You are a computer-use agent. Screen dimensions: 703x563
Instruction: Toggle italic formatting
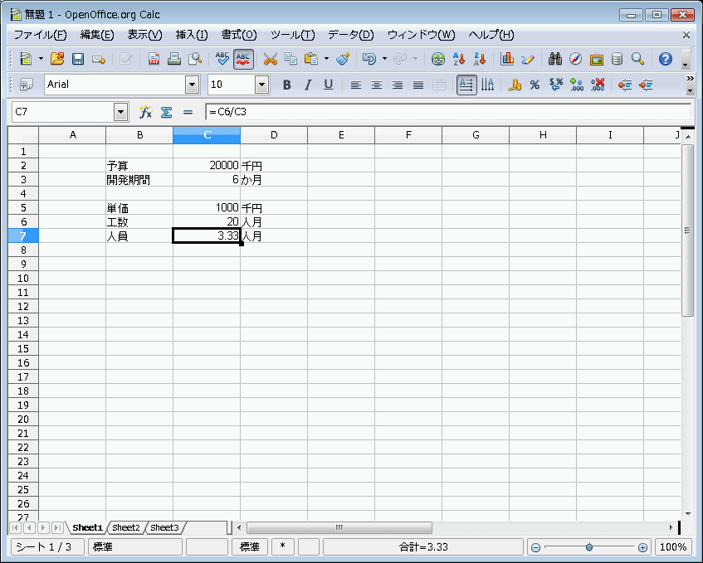coord(307,85)
